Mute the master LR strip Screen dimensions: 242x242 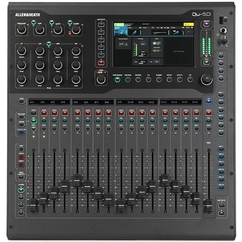coord(209,113)
